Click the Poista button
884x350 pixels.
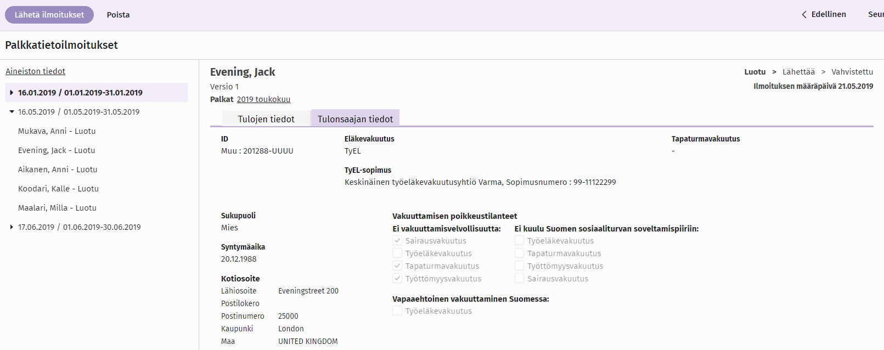118,15
